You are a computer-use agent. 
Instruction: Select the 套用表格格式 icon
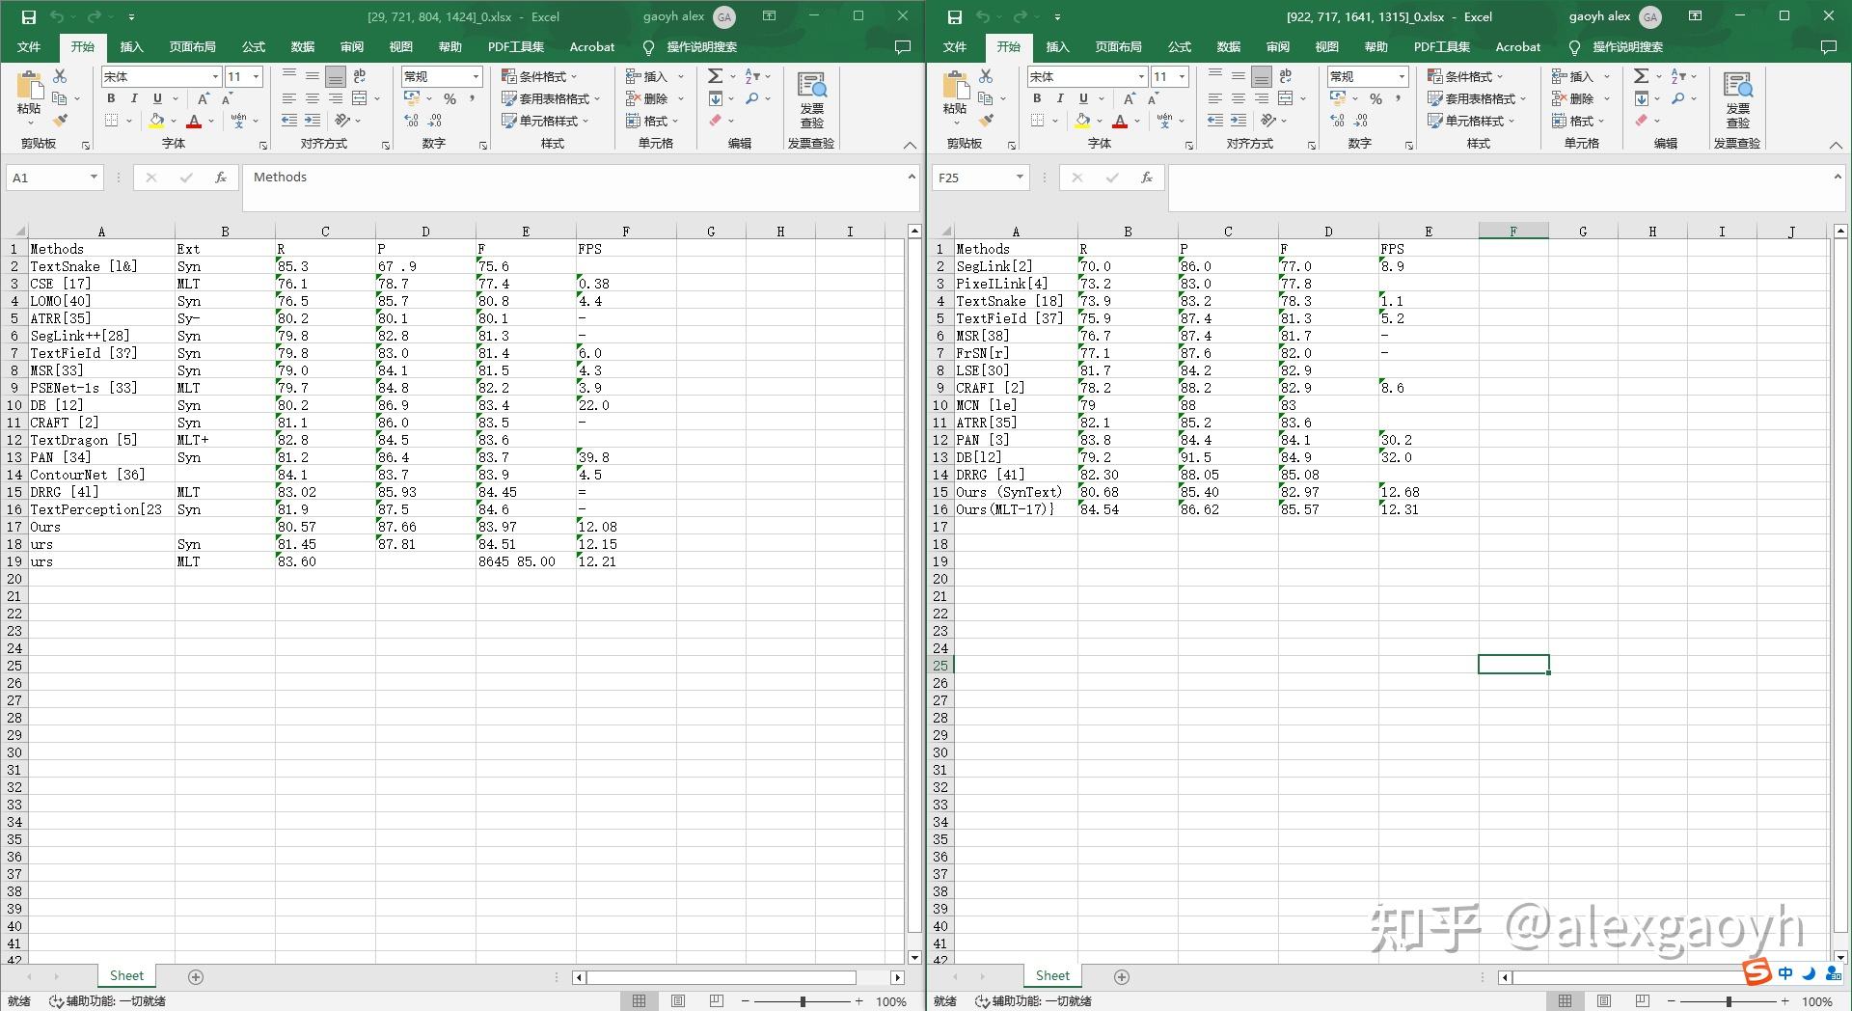545,97
